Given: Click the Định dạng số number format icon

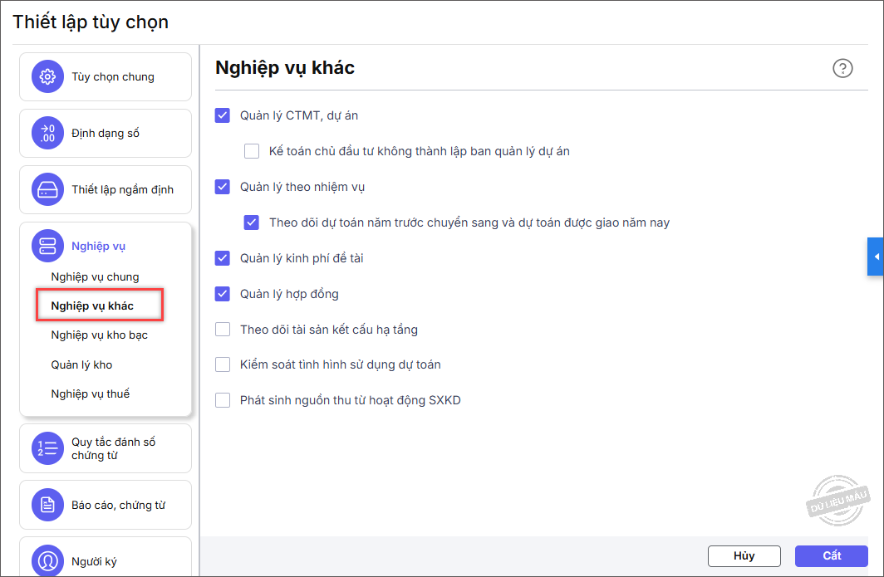Looking at the screenshot, I should coord(47,133).
